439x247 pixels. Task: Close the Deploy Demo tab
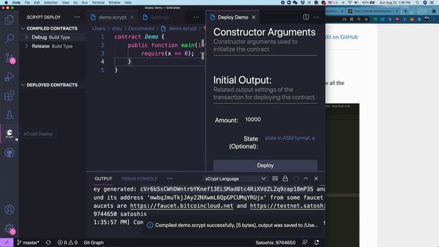[x=254, y=17]
